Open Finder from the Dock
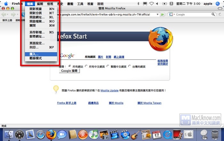Screen dimensions: 224x141 [9, 135]
